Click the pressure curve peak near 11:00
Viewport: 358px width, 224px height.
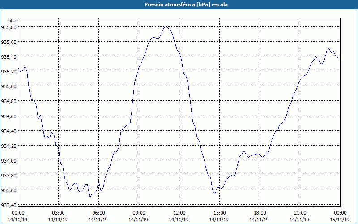[x=166, y=27]
